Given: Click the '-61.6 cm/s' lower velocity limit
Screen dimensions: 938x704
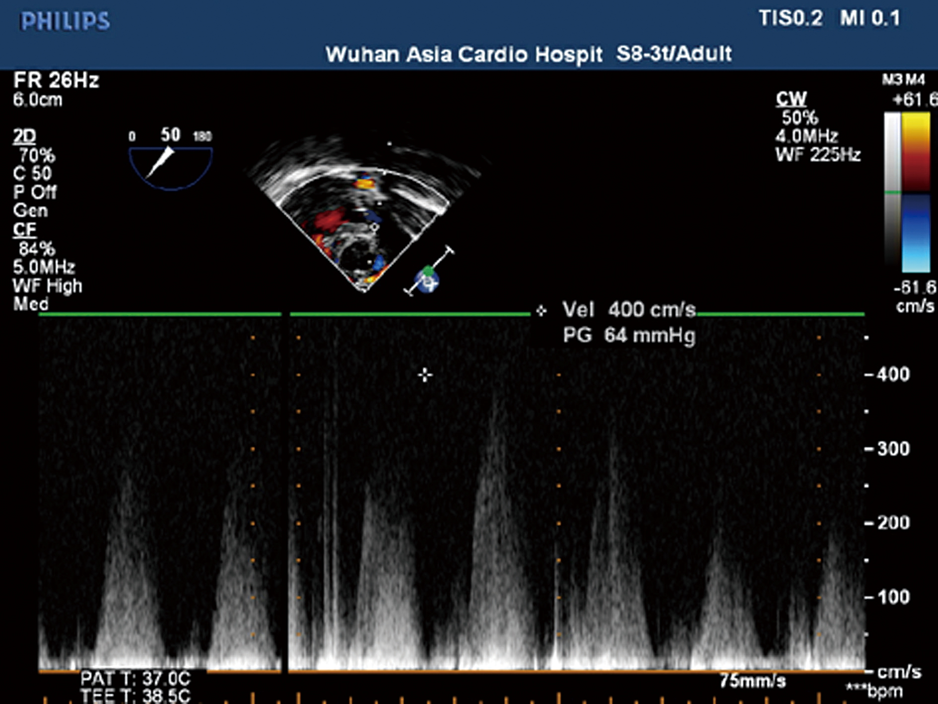Looking at the screenshot, I should [915, 296].
